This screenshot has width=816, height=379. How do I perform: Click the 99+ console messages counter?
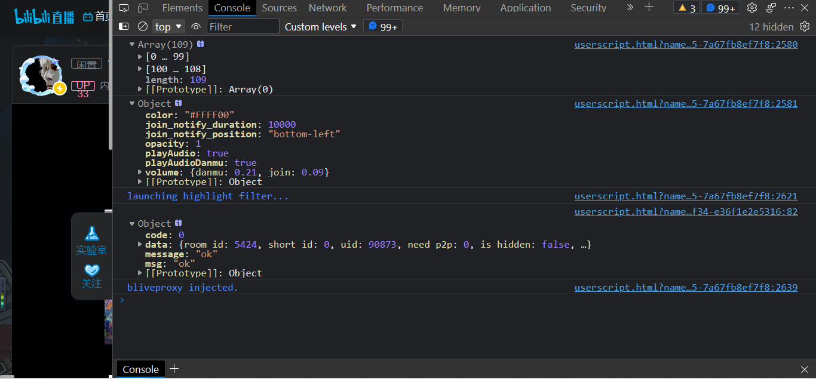(720, 8)
